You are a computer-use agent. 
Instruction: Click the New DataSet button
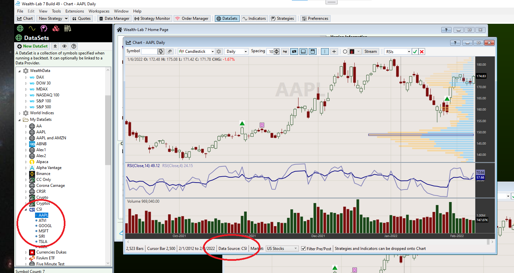point(33,46)
